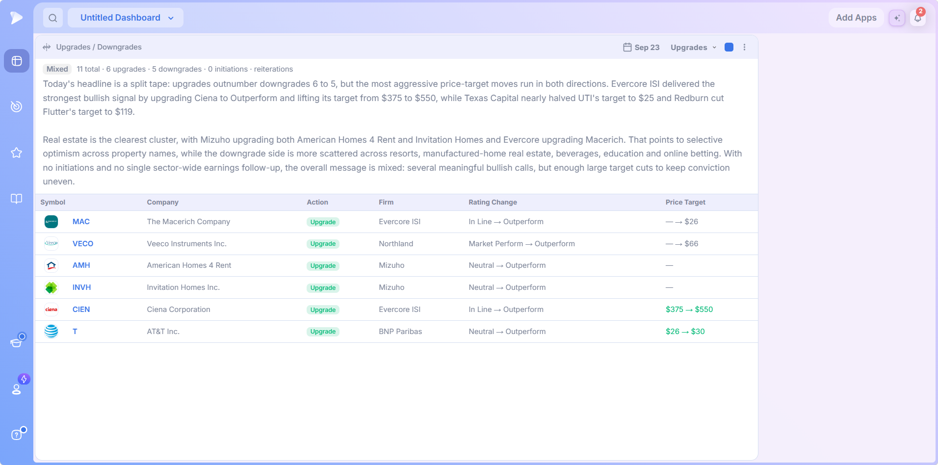Click the Add Apps button
The width and height of the screenshot is (938, 465).
point(856,18)
